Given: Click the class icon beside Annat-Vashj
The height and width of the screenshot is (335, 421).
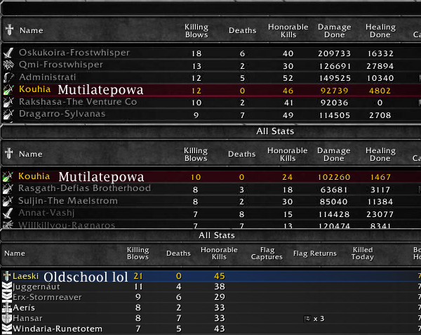Looking at the screenshot, I should (8, 213).
